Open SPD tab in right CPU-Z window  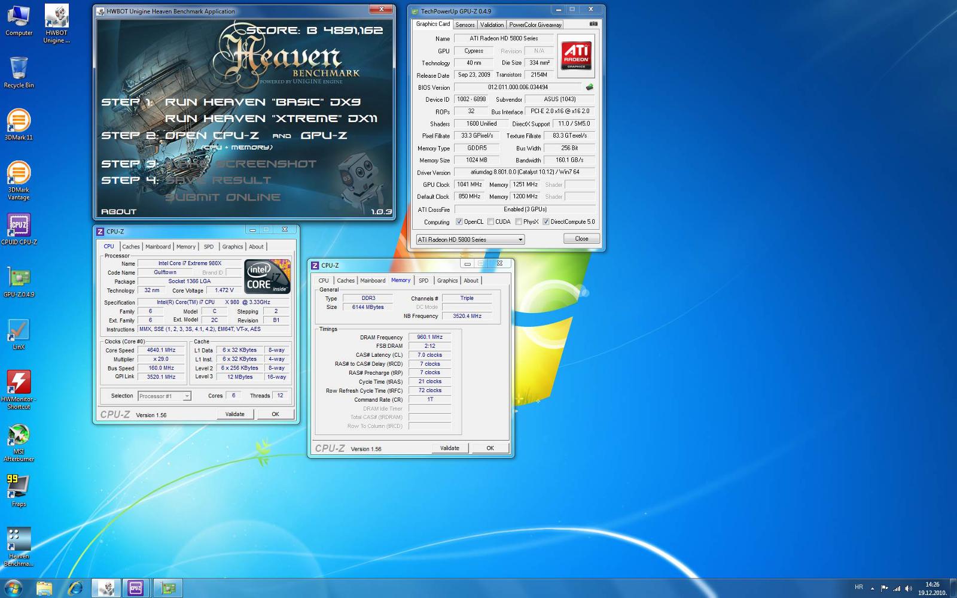(x=423, y=280)
